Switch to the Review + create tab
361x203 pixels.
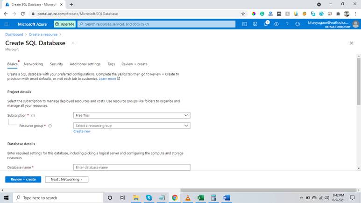134,64
